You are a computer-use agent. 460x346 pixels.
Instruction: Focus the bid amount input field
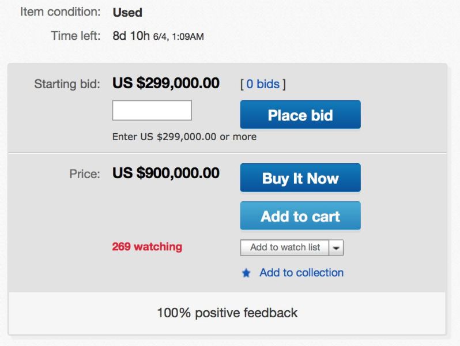152,111
